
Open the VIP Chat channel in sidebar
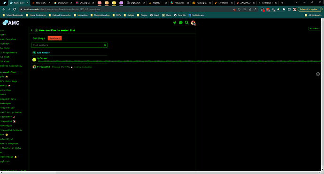(5, 61)
